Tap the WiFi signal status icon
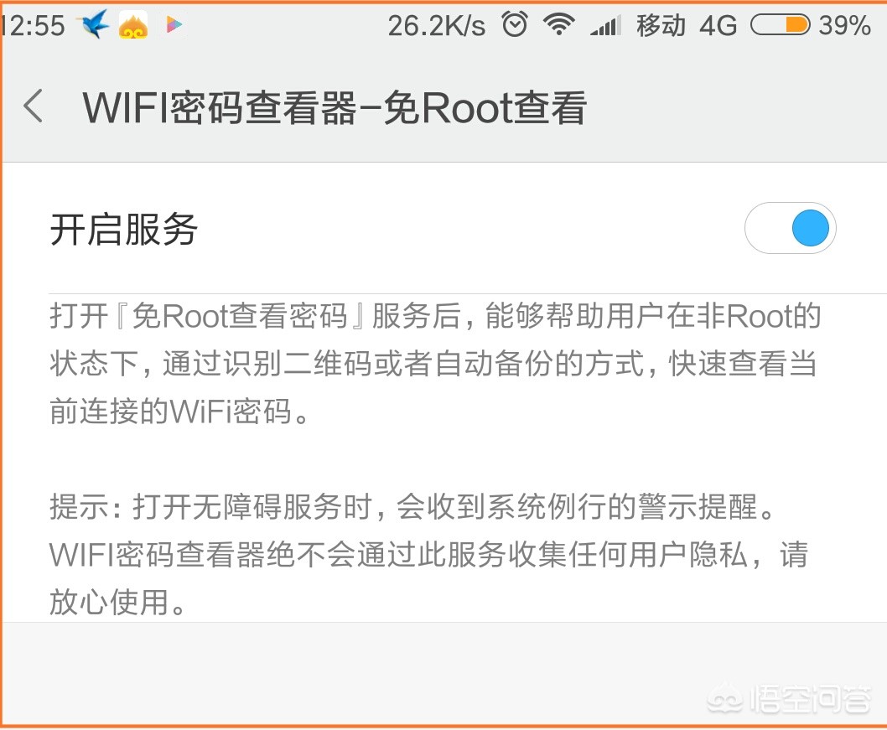887x730 pixels. pos(559,24)
